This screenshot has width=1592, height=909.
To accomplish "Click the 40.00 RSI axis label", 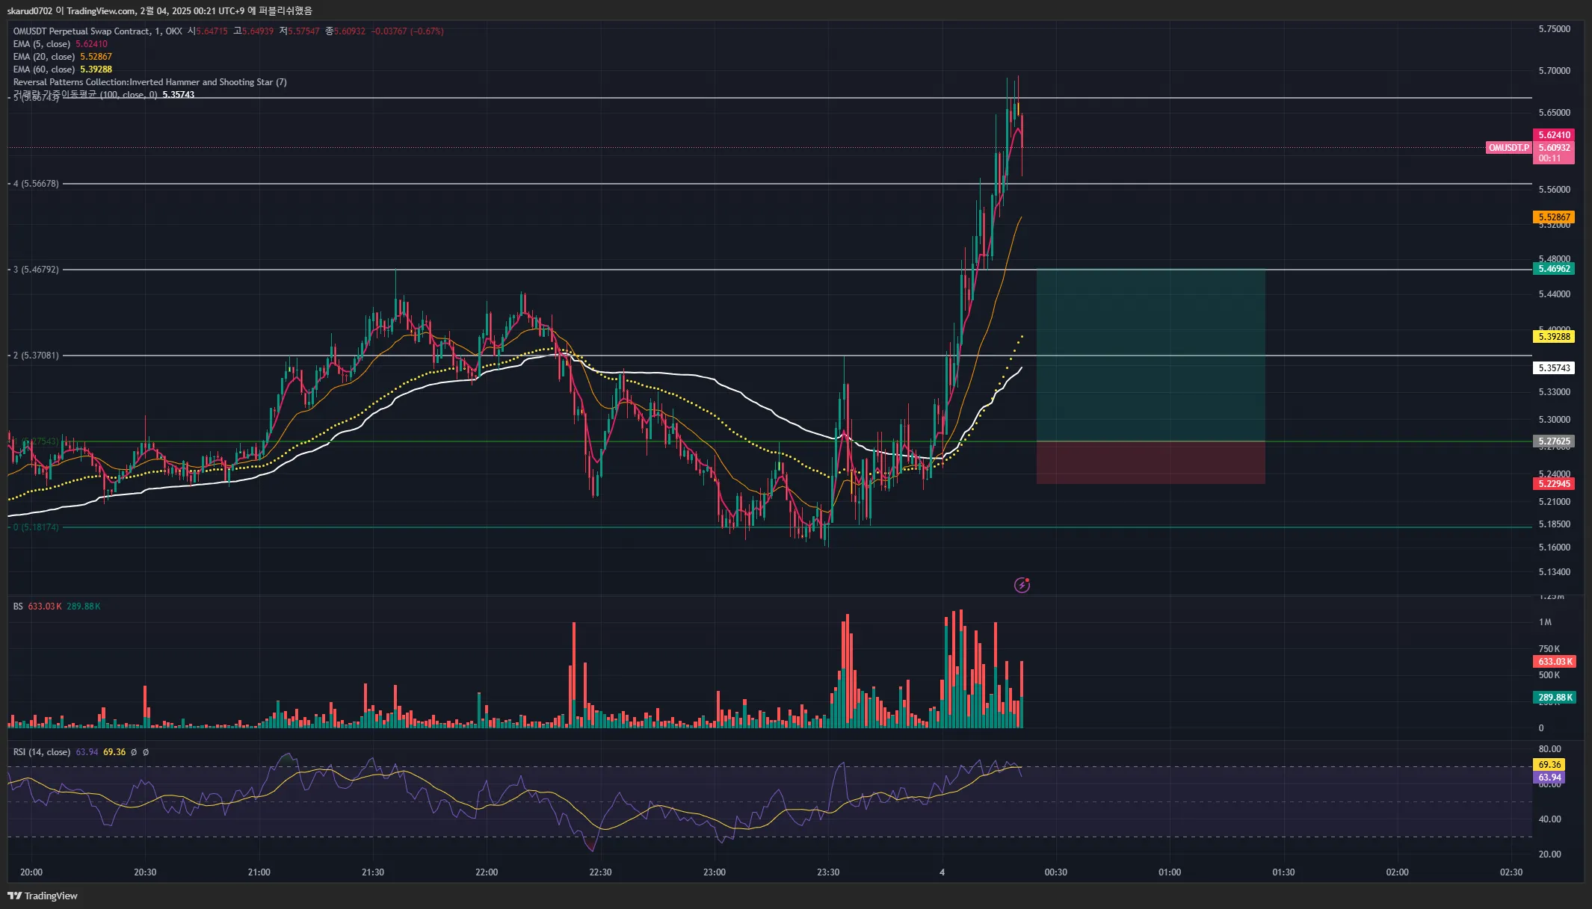I will (x=1550, y=819).
